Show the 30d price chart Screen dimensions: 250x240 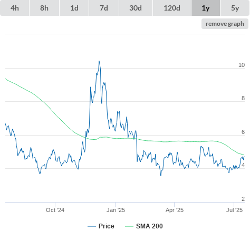(136, 8)
